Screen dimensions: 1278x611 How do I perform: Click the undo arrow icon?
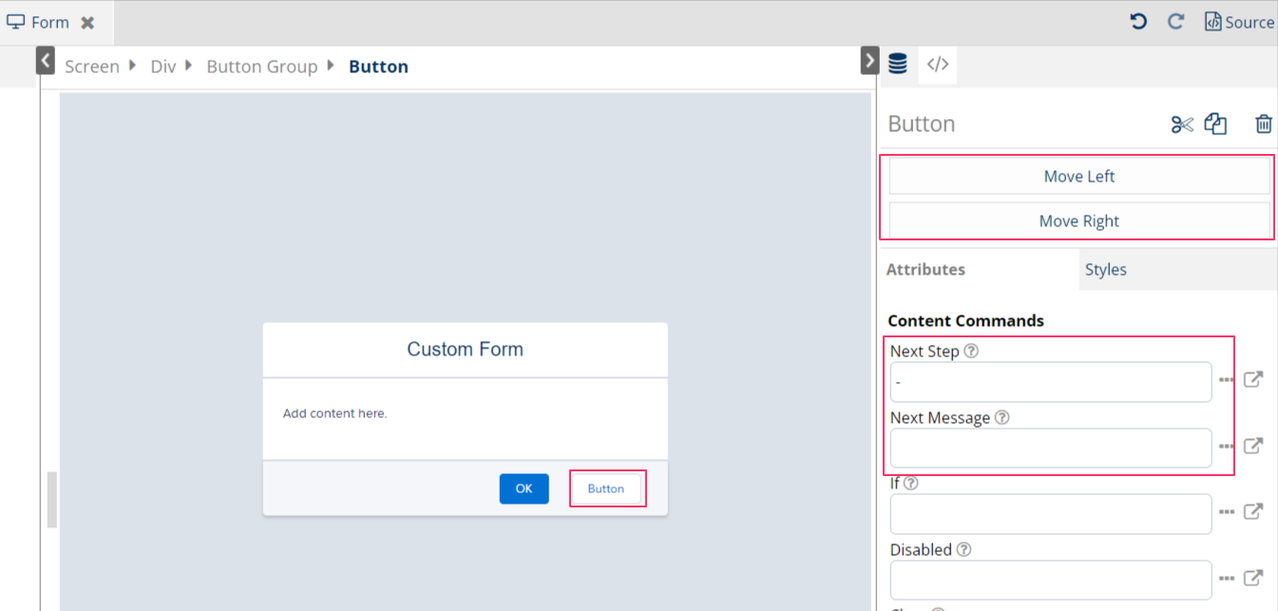[x=1138, y=22]
